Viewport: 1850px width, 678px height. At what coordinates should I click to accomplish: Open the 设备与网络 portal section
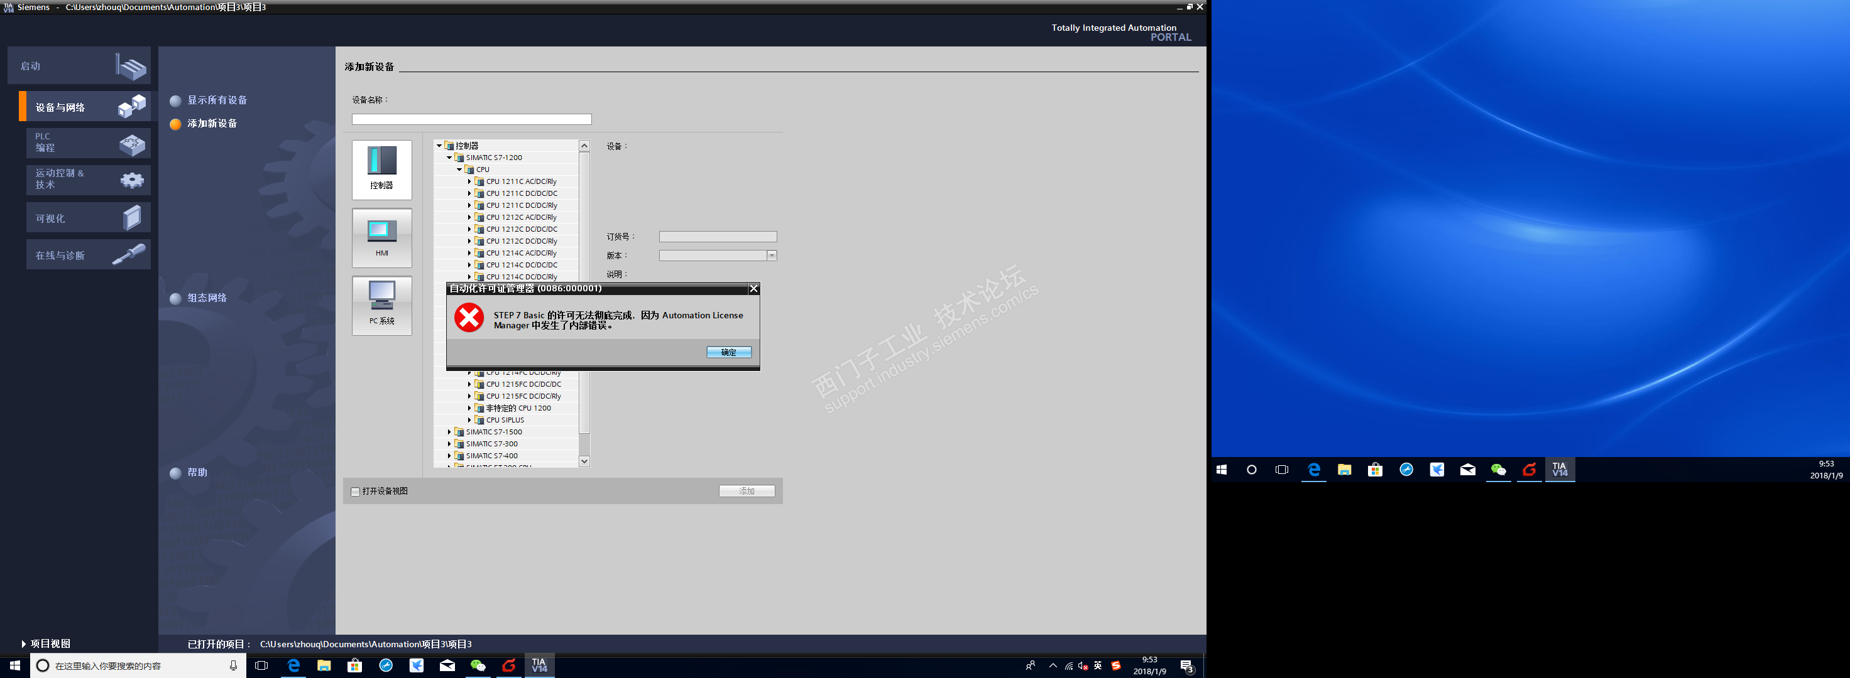click(x=86, y=107)
